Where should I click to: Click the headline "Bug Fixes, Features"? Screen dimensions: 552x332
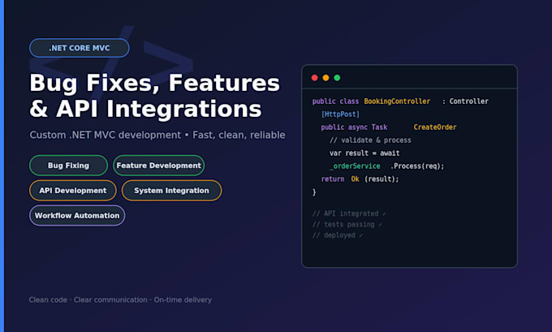pyautogui.click(x=154, y=83)
